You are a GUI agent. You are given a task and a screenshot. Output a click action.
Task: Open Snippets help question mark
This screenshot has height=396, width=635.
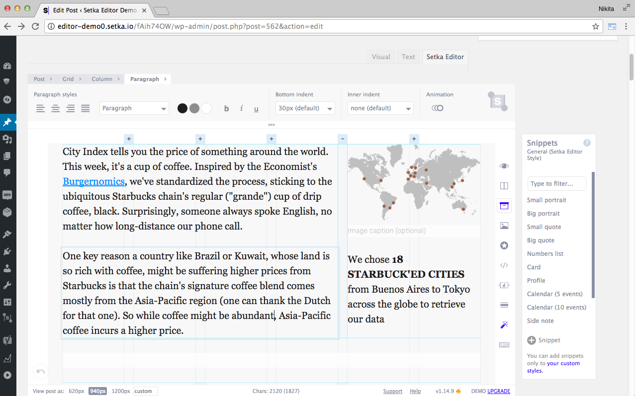[x=587, y=143]
